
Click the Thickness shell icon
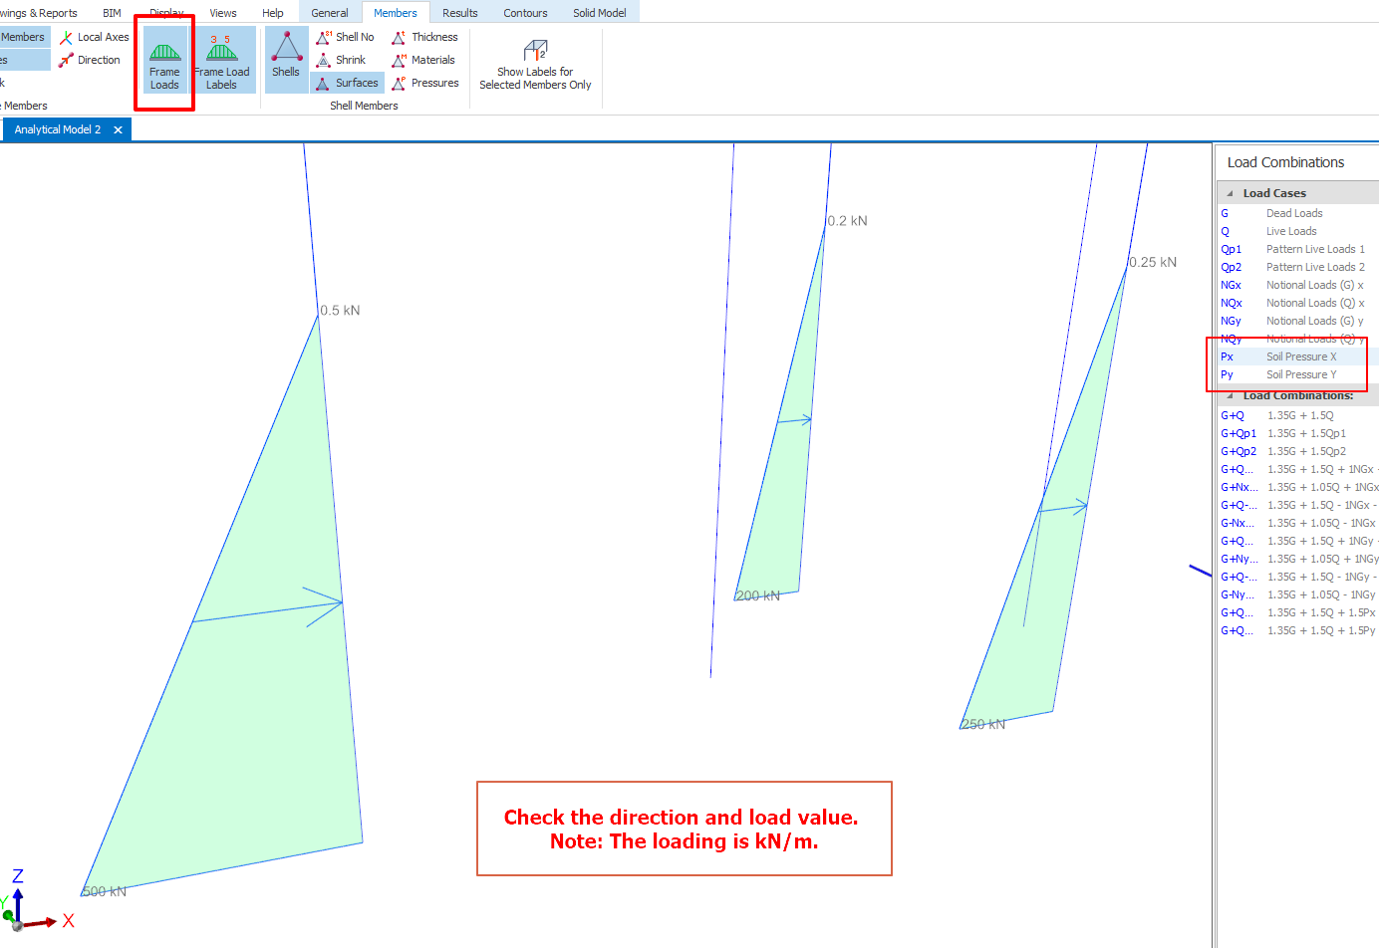point(425,37)
